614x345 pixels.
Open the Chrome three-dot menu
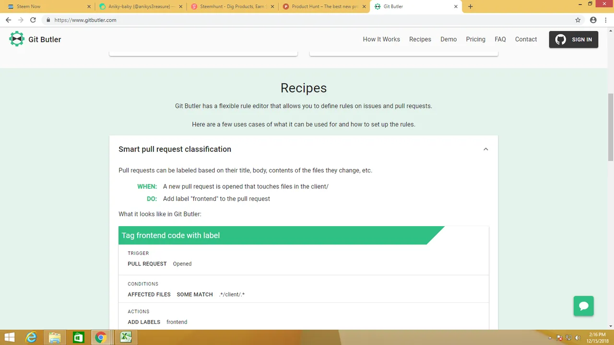point(605,20)
